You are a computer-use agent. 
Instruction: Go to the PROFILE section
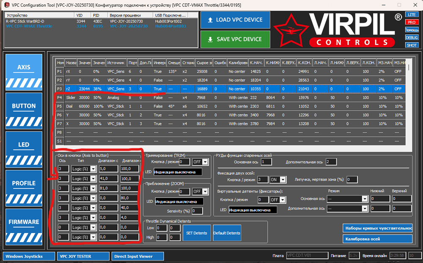[24, 188]
